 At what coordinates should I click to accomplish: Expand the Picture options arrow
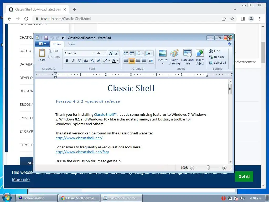(x=162, y=63)
